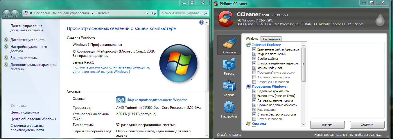Click the help question mark icon

click(x=202, y=22)
